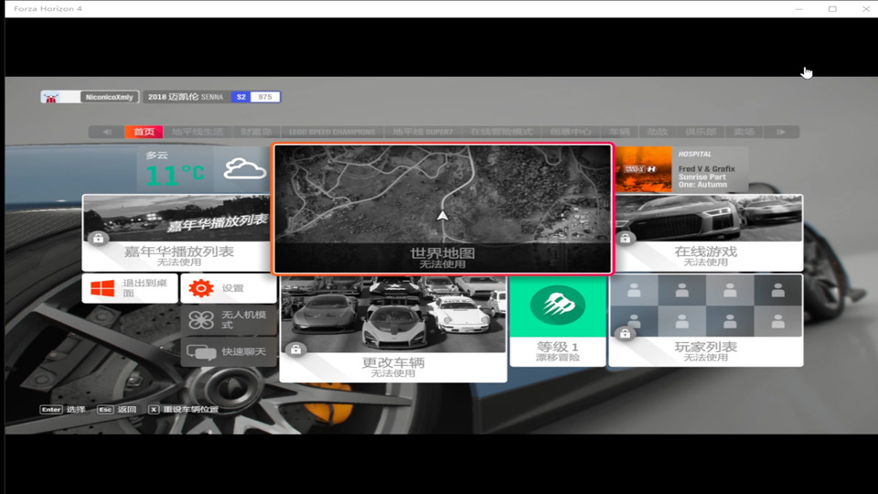Image resolution: width=878 pixels, height=494 pixels.
Task: Switch to the 车辆 tab
Action: 619,132
